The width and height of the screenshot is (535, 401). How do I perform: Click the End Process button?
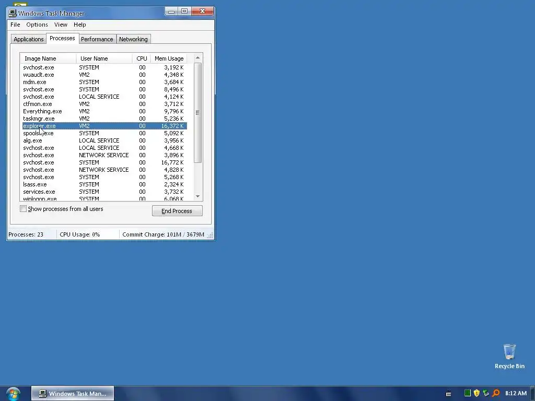click(177, 211)
